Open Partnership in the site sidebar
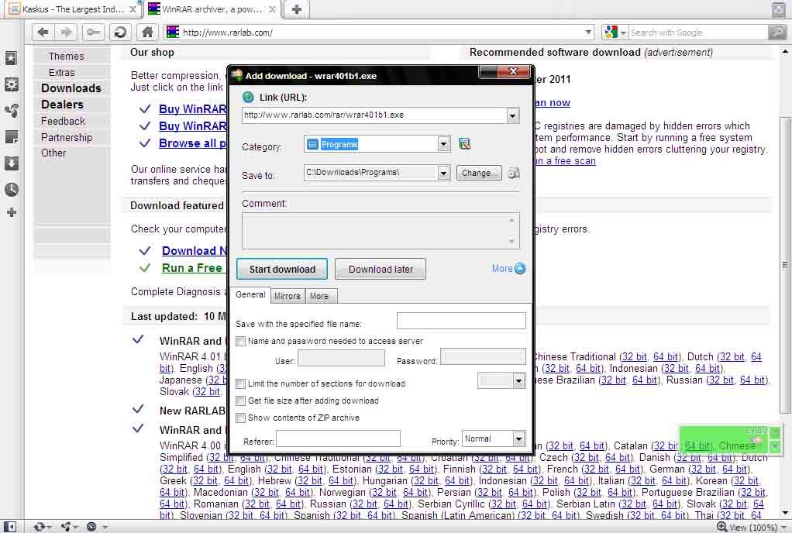This screenshot has height=533, width=792. coord(67,137)
